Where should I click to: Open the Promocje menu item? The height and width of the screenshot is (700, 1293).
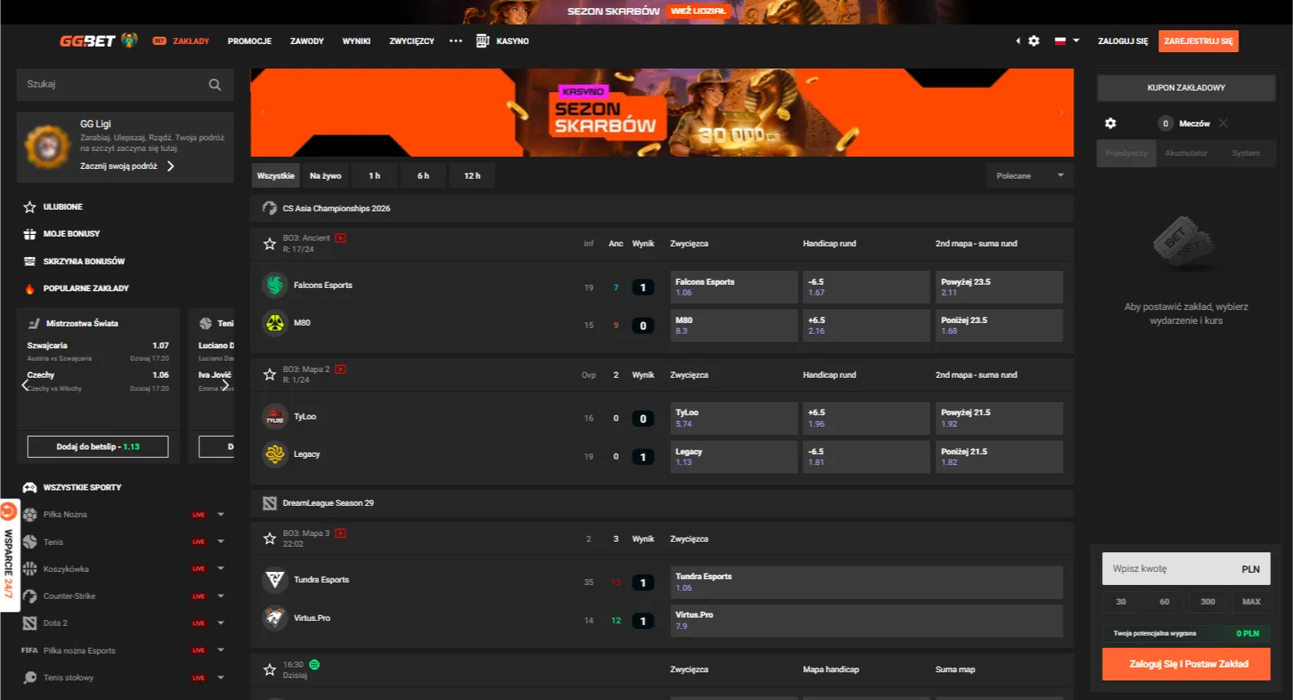coord(250,41)
